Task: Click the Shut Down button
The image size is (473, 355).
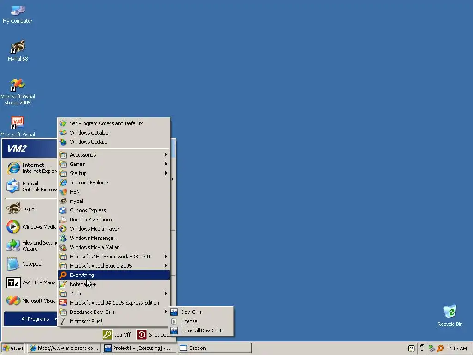Action: 153,335
